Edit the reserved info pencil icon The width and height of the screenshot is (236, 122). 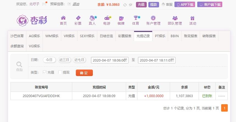click(69, 4)
